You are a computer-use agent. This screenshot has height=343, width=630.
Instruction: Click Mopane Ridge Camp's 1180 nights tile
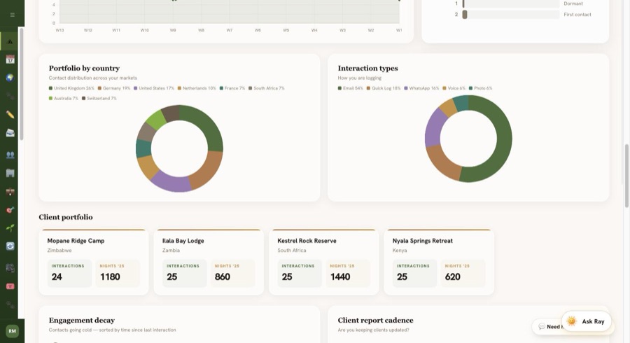click(118, 273)
